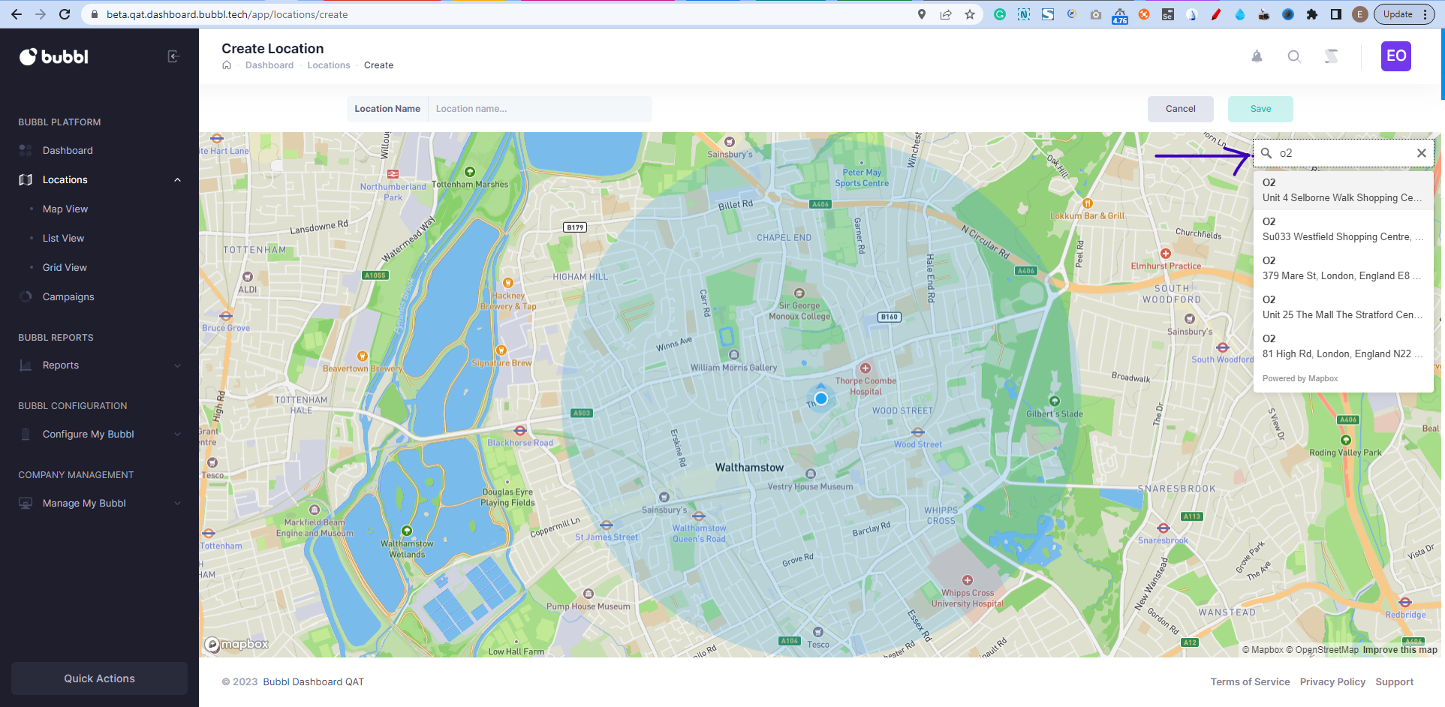
Task: Reload the page
Action: tap(65, 14)
